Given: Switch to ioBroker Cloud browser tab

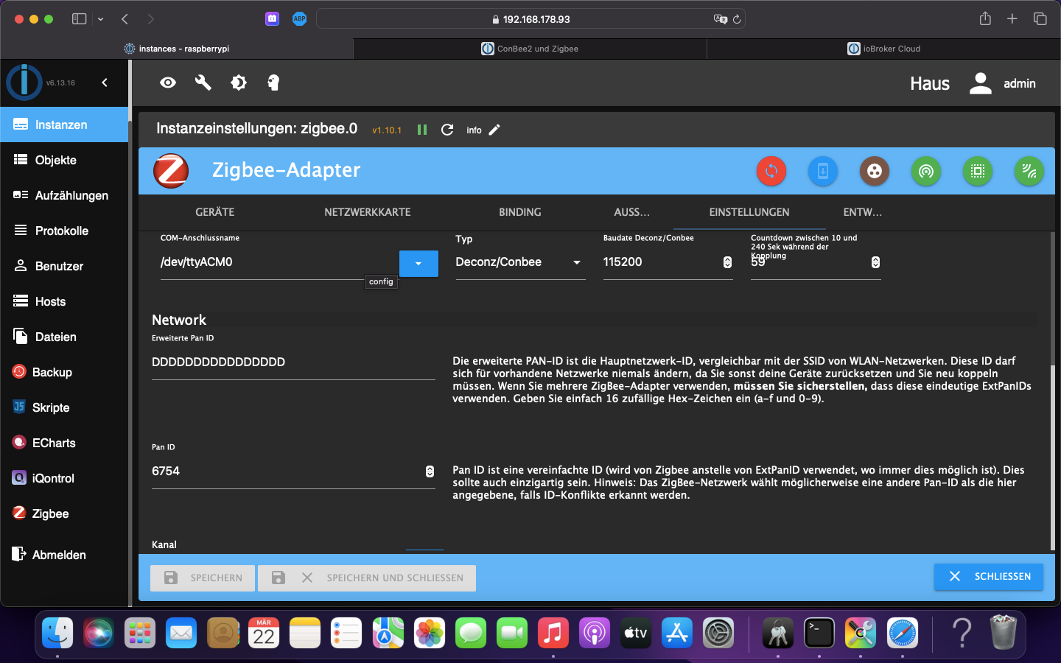Looking at the screenshot, I should [883, 49].
